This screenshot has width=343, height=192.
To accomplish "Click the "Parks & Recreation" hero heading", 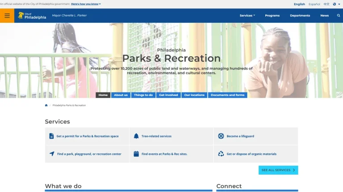I will (x=171, y=58).
